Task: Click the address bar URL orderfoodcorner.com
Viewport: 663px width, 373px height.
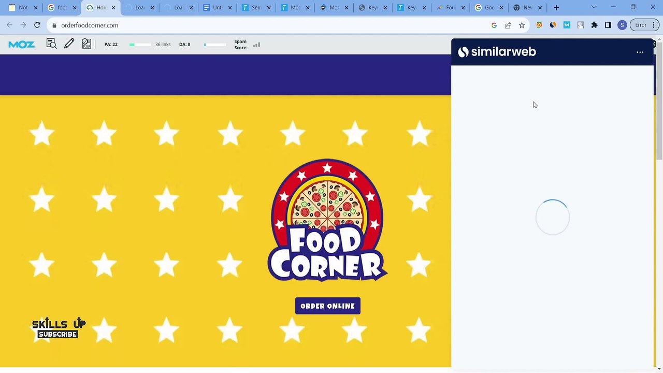Action: point(90,25)
